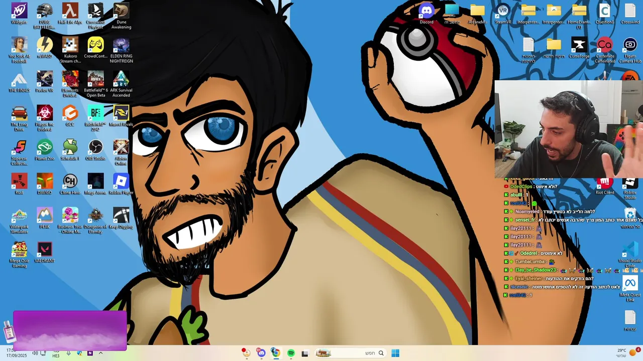The image size is (643, 361).
Task: Select the orange GCC icon
Action: tap(70, 116)
